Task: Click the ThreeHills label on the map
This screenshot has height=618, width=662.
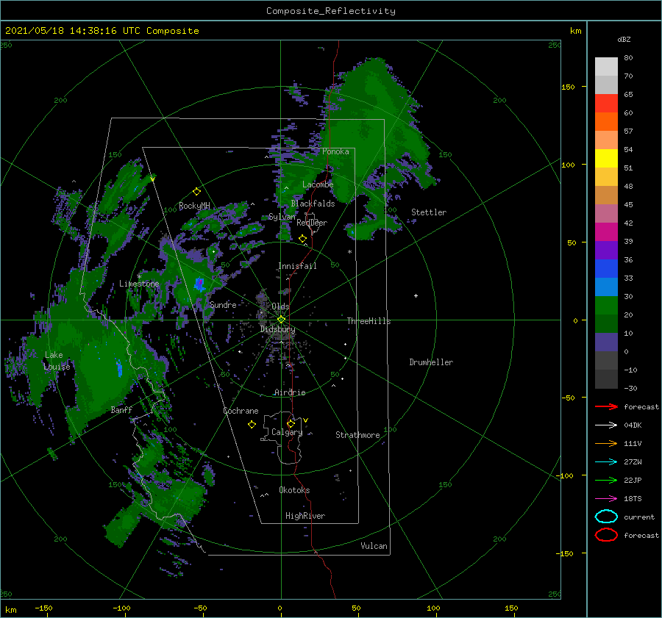Action: pyautogui.click(x=369, y=321)
